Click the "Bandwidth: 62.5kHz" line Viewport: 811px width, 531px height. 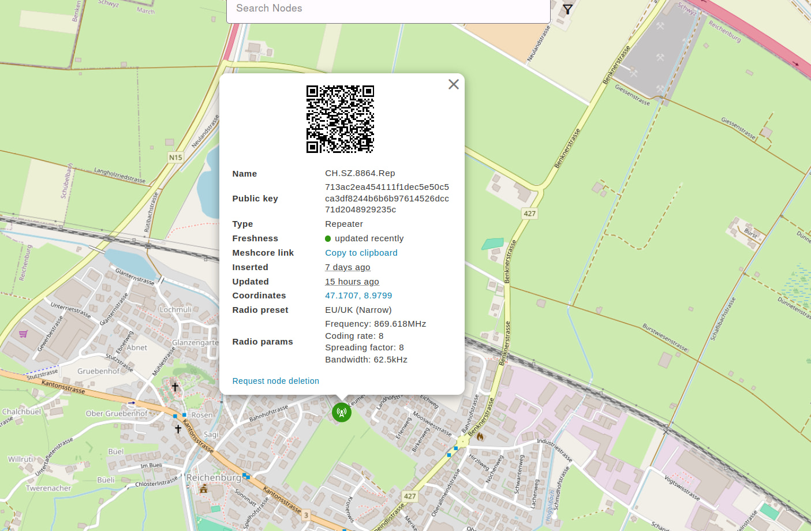(x=367, y=360)
